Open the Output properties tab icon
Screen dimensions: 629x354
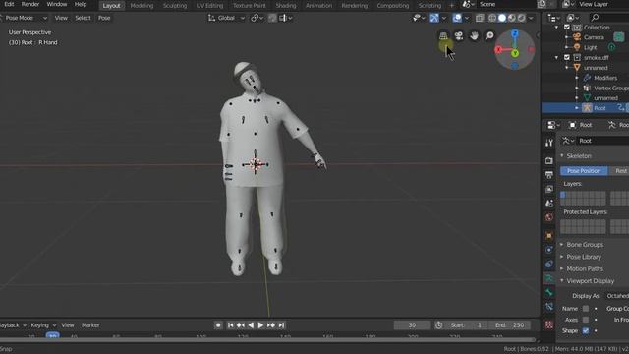549,175
